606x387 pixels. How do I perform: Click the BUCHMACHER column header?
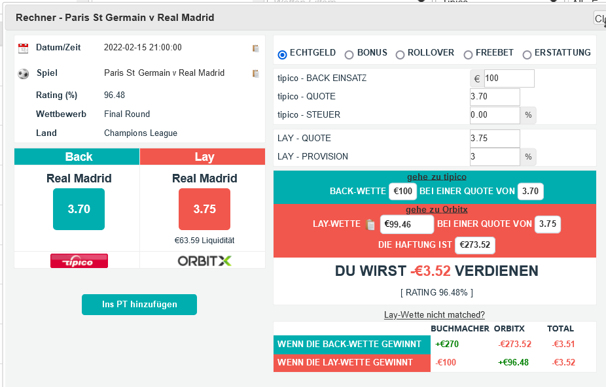pos(460,329)
